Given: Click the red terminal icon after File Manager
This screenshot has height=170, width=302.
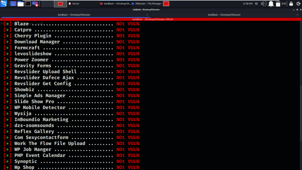Looking at the screenshot, I should click(166, 4).
